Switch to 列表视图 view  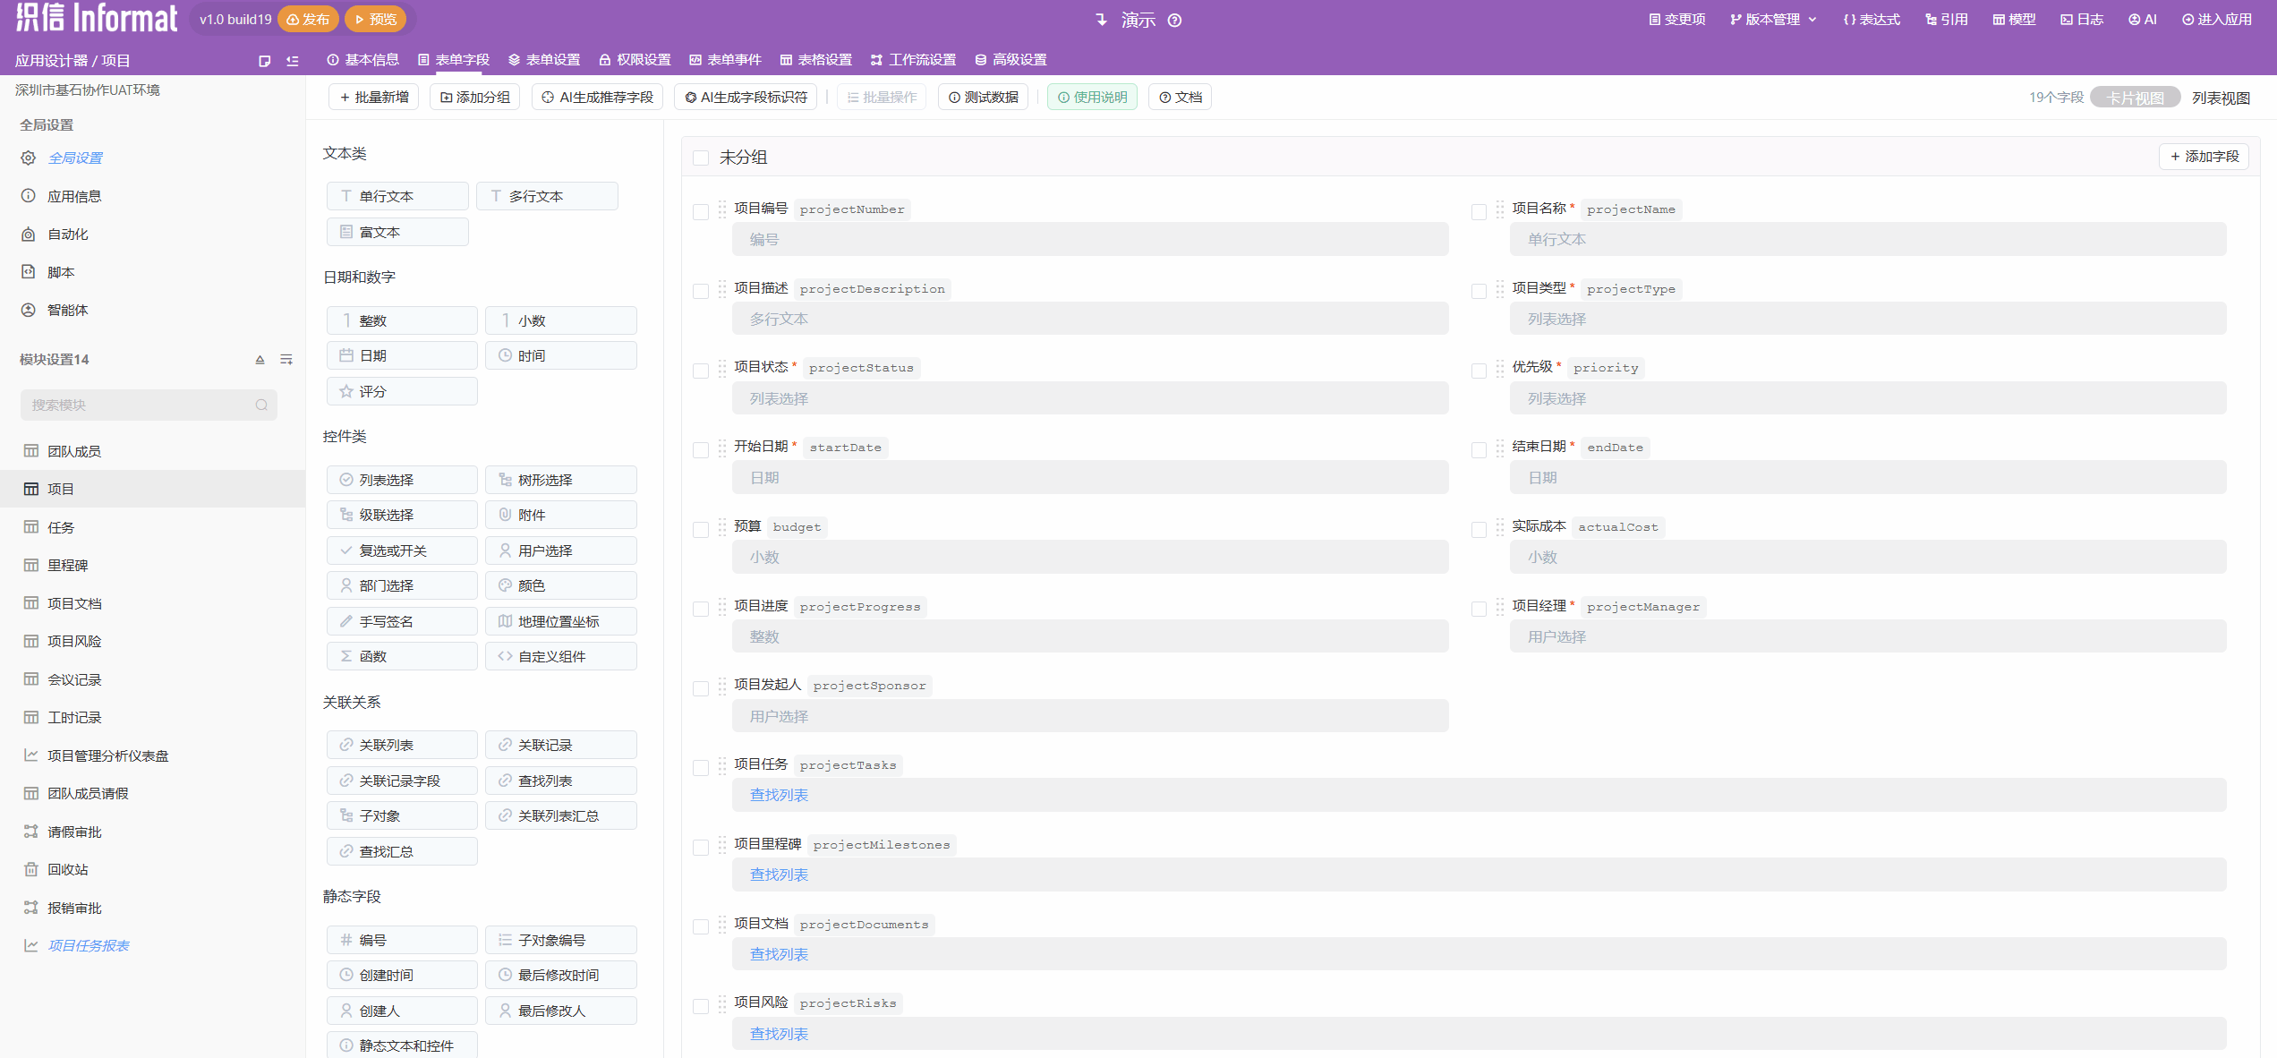coord(2221,98)
